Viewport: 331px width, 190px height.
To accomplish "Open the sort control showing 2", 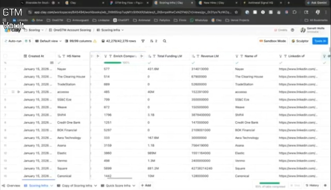I will click(154, 41).
